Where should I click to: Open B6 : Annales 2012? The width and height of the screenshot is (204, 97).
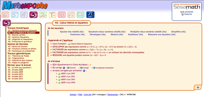pyautogui.click(x=15, y=79)
